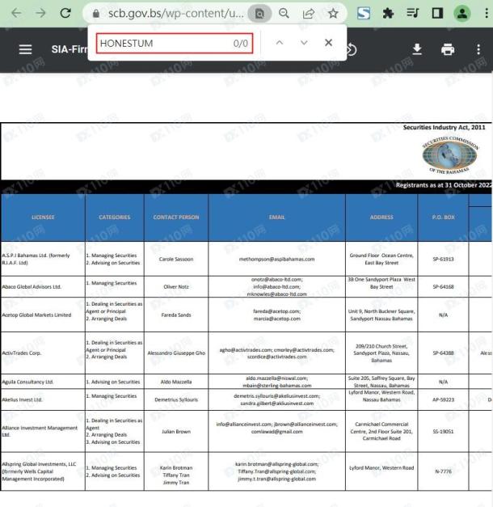Click contact person Julian Brown

(x=176, y=432)
